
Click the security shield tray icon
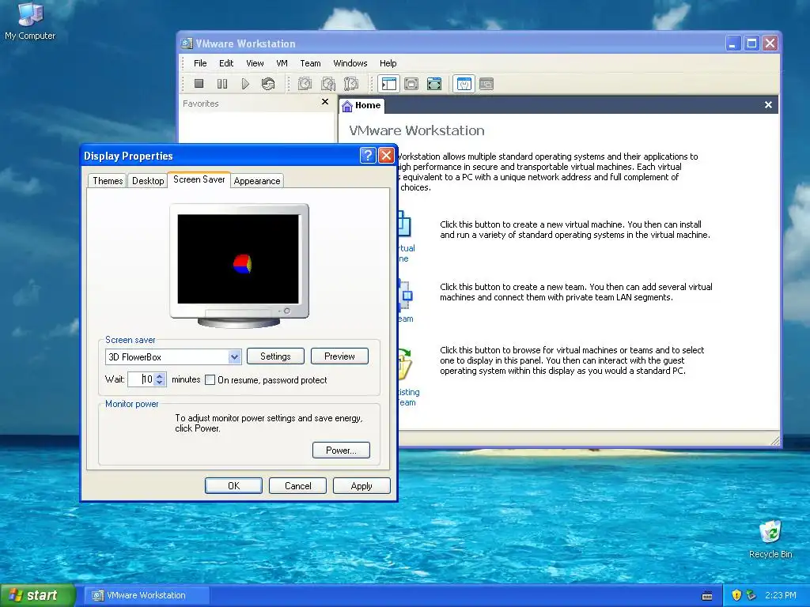click(x=736, y=595)
